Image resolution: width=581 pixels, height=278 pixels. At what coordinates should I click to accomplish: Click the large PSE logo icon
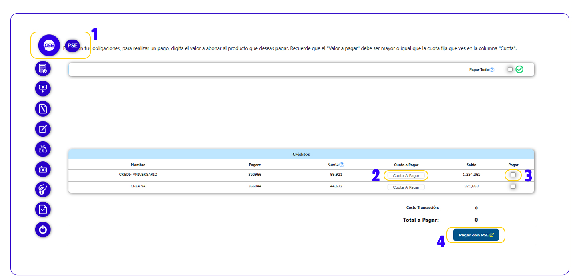pyautogui.click(x=49, y=46)
